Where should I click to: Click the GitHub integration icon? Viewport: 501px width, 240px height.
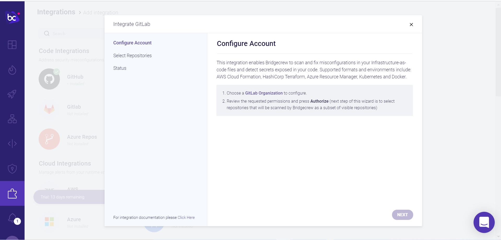tap(49, 79)
